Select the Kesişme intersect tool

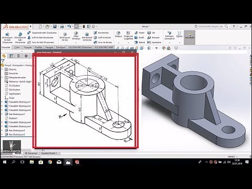(x=153, y=37)
